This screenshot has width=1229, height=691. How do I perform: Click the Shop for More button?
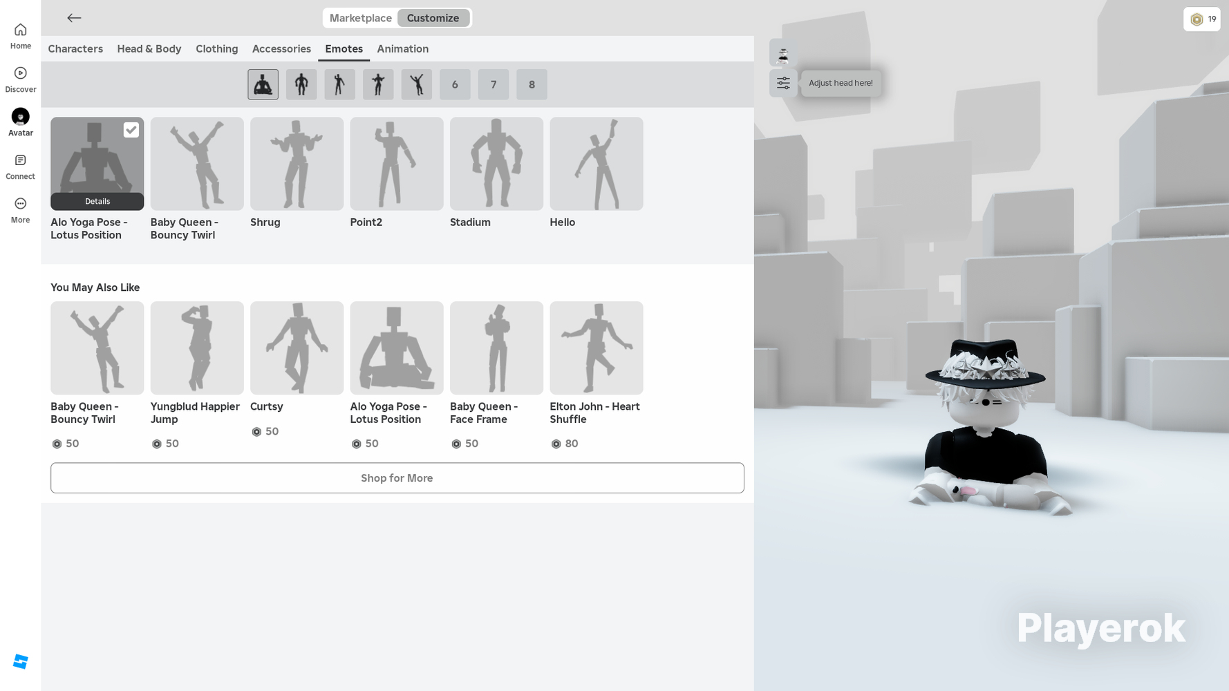pos(397,478)
